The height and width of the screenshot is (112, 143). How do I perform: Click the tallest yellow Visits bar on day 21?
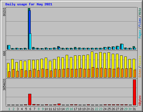[92, 59]
